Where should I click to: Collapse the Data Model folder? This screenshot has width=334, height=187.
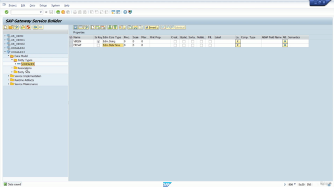[x=8, y=56]
